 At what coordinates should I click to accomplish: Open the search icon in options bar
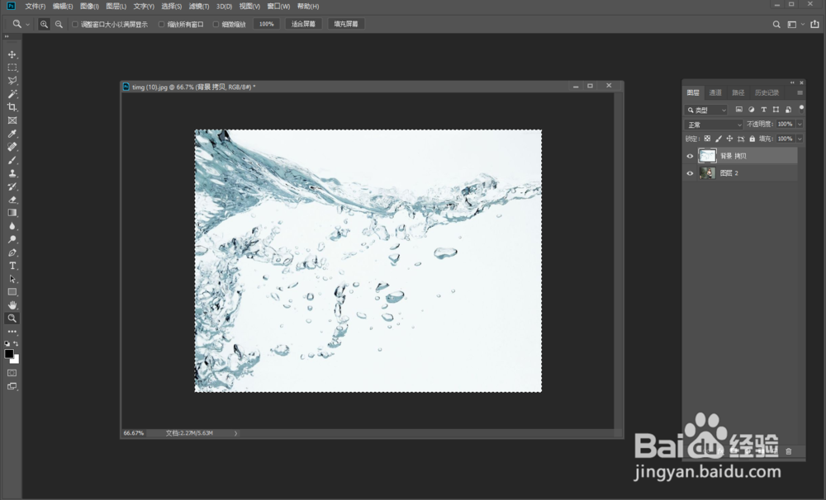pyautogui.click(x=776, y=24)
